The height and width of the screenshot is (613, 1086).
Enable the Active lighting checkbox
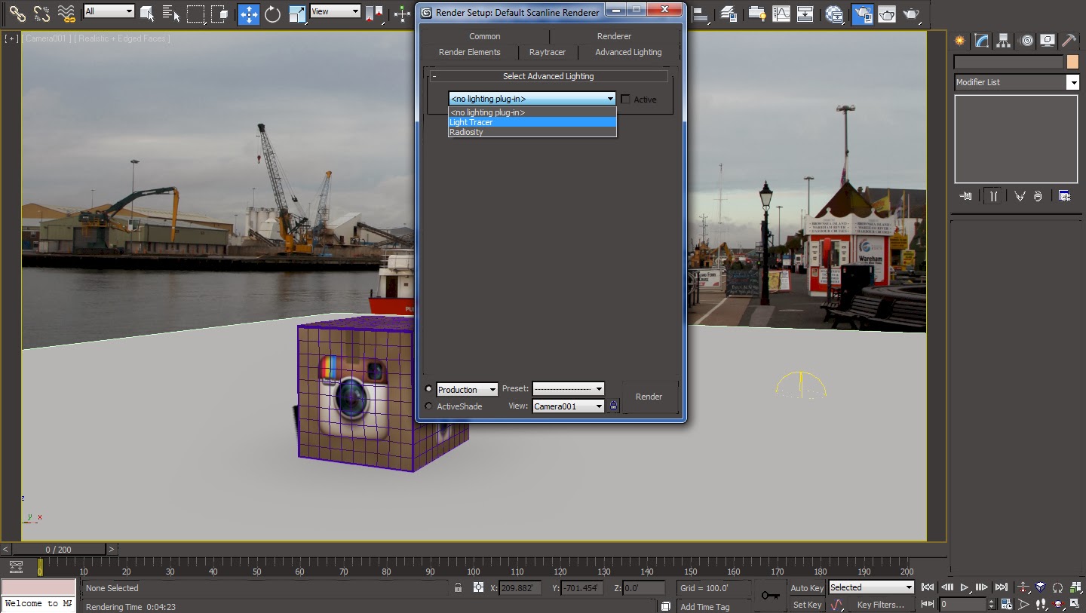pyautogui.click(x=625, y=100)
